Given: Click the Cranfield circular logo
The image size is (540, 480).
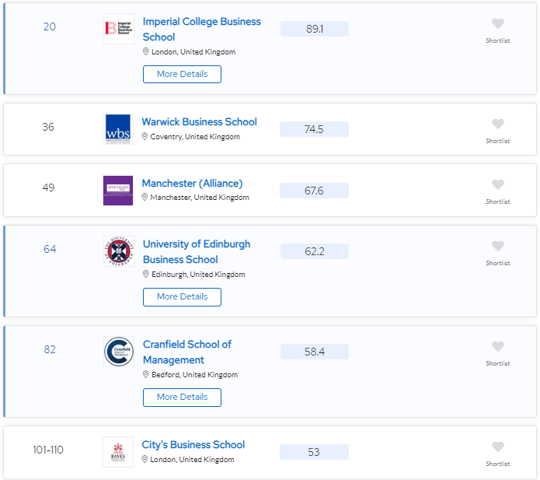Looking at the screenshot, I should (118, 352).
